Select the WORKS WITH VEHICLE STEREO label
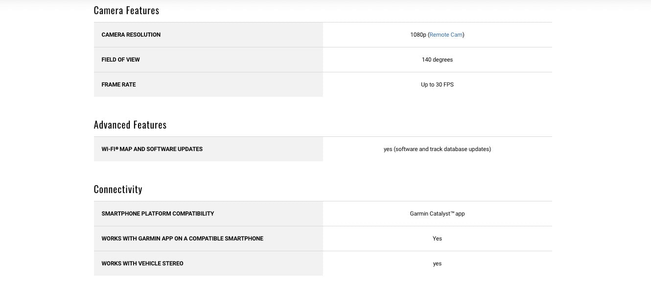 click(x=142, y=263)
